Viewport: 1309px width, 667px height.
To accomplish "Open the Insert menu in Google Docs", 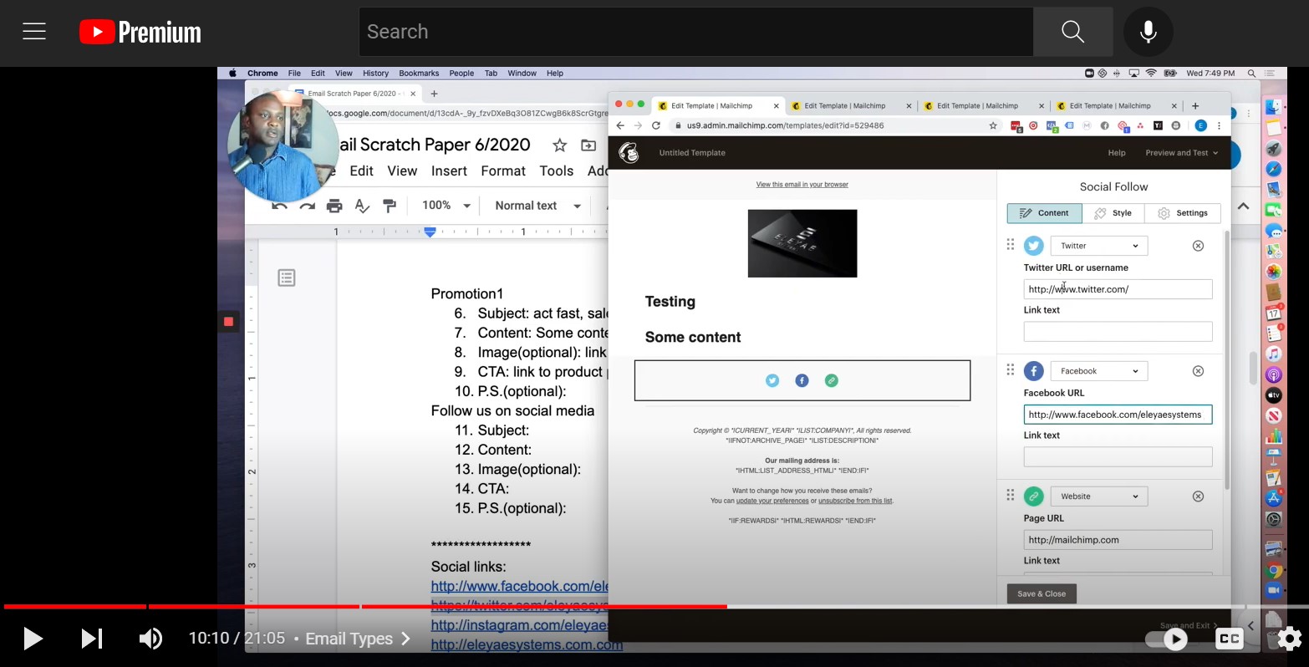I will tap(449, 171).
